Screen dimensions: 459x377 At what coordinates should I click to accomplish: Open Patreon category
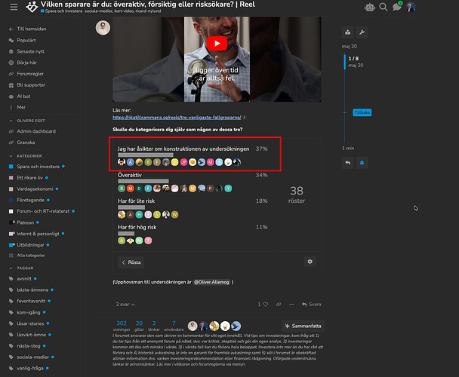click(x=26, y=222)
